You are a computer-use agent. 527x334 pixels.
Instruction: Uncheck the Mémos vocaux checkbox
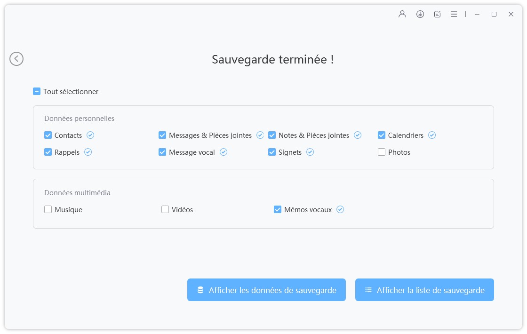tap(278, 210)
